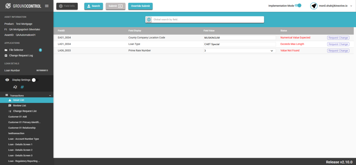Click the Field Info button
The image size is (356, 165).
[x=67, y=6]
